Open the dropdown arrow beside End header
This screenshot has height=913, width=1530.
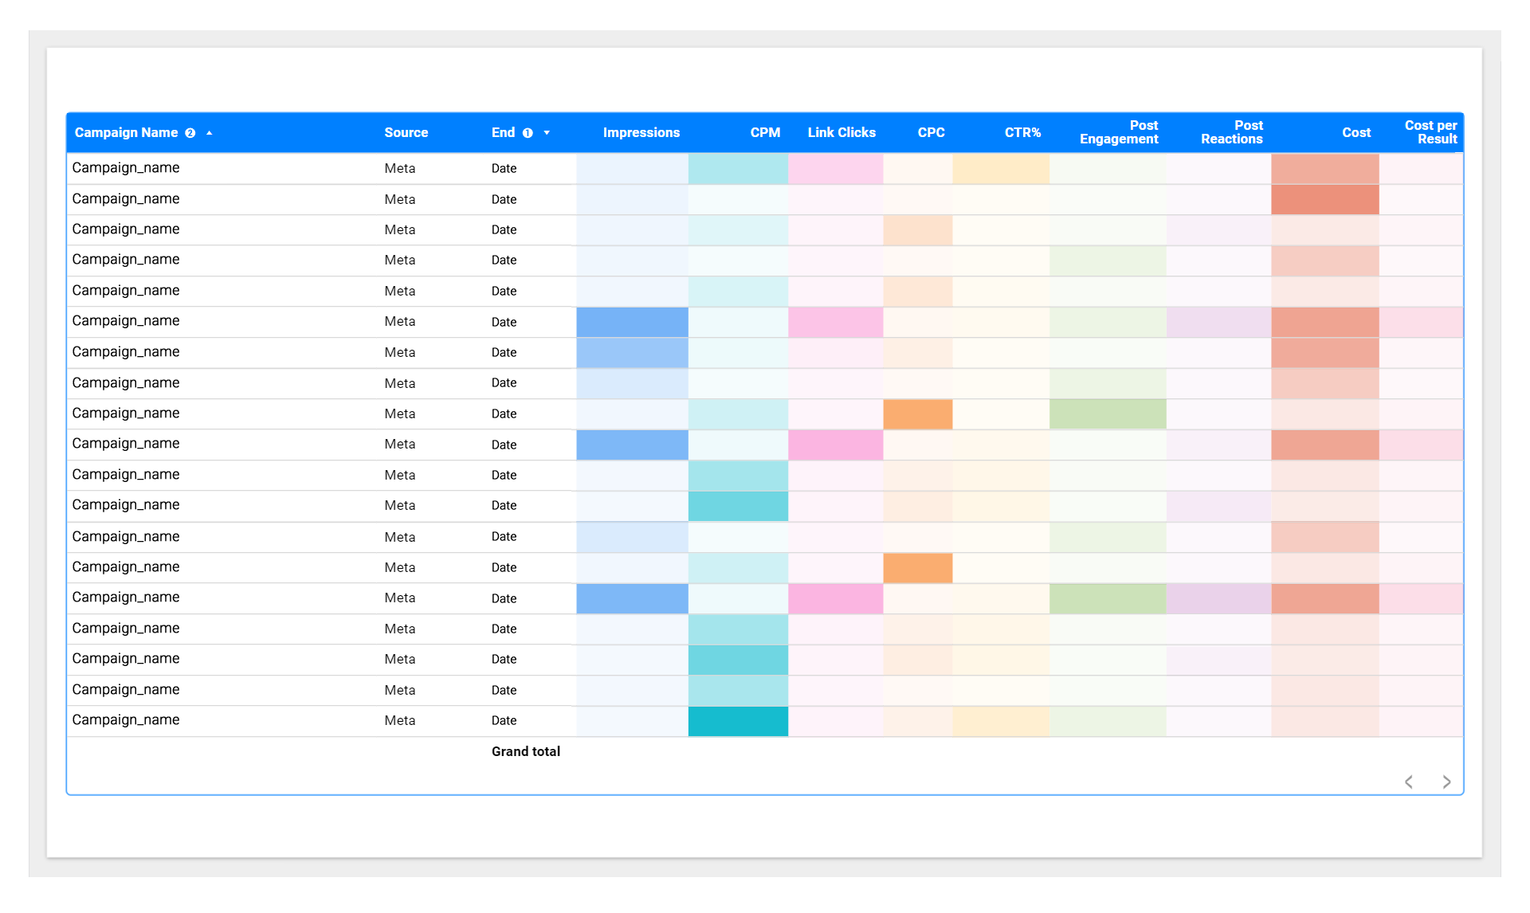[547, 133]
